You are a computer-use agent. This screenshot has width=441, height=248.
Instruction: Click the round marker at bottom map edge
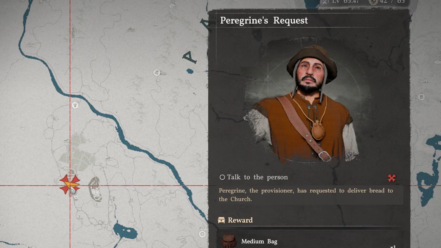pos(202,234)
